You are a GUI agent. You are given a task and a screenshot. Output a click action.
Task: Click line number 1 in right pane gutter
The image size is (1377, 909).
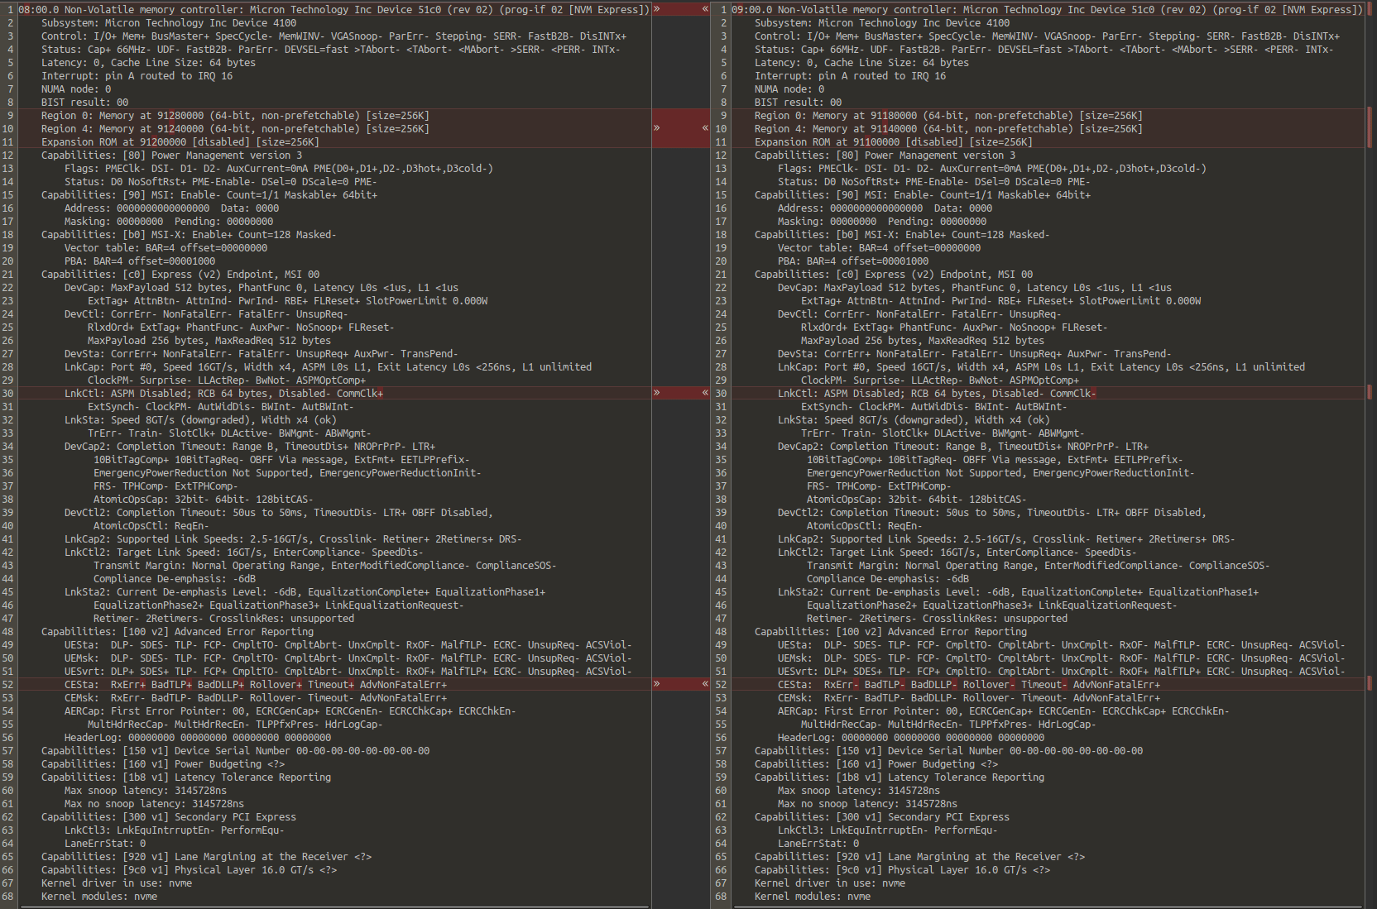(x=723, y=9)
